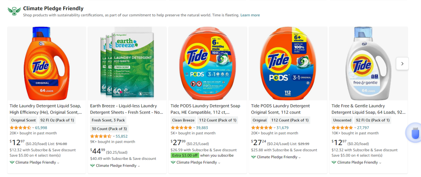Expand the Climate Pledge Friendly badge under Earth Breeze
Image resolution: width=421 pixels, height=177 pixels.
click(x=115, y=165)
